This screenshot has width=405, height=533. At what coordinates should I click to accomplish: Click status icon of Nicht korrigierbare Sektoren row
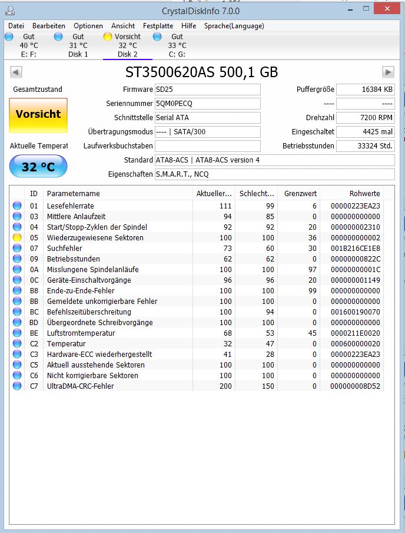(x=17, y=375)
